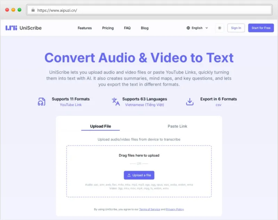Click the Supports 63 Languages heading
Viewport: 278px width, 220px height.
pyautogui.click(x=145, y=99)
